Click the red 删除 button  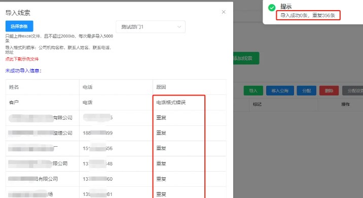pos(329,91)
